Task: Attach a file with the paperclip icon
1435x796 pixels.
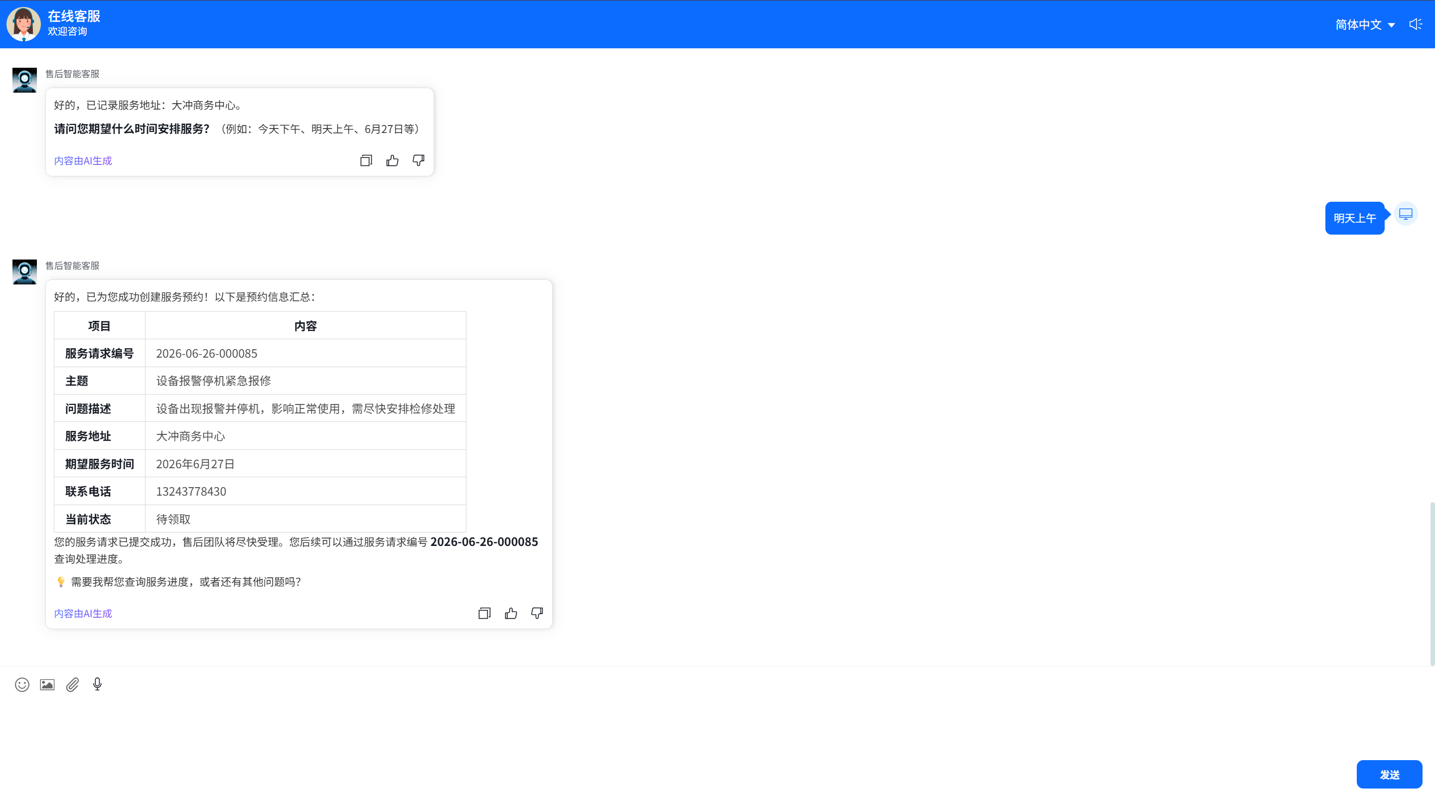Action: tap(72, 684)
